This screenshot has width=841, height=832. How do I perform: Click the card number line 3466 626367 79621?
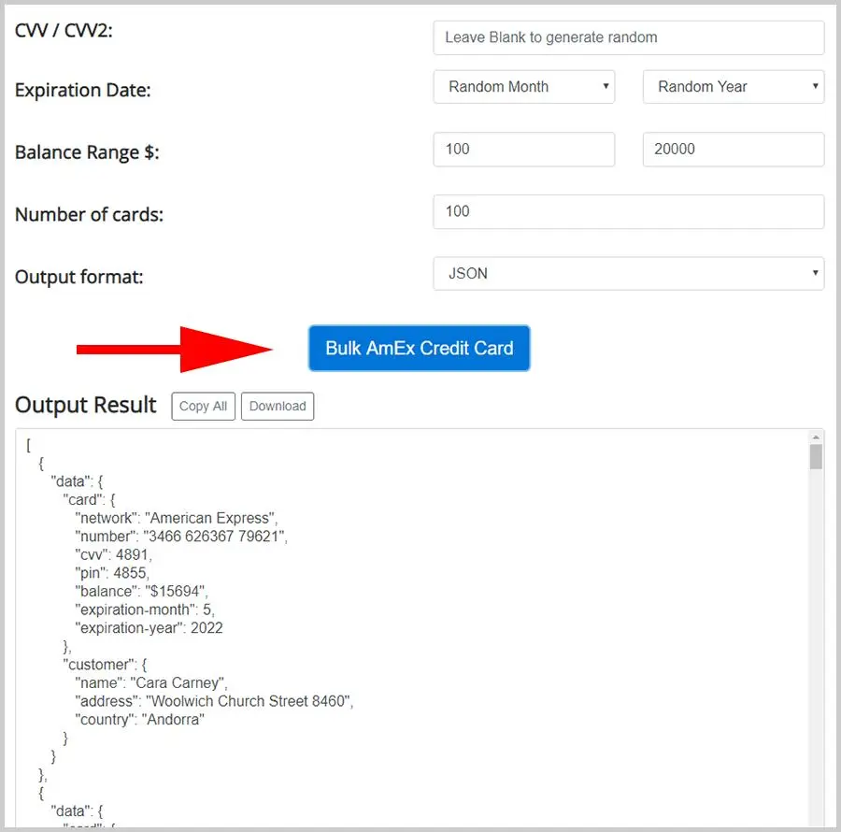(x=181, y=537)
